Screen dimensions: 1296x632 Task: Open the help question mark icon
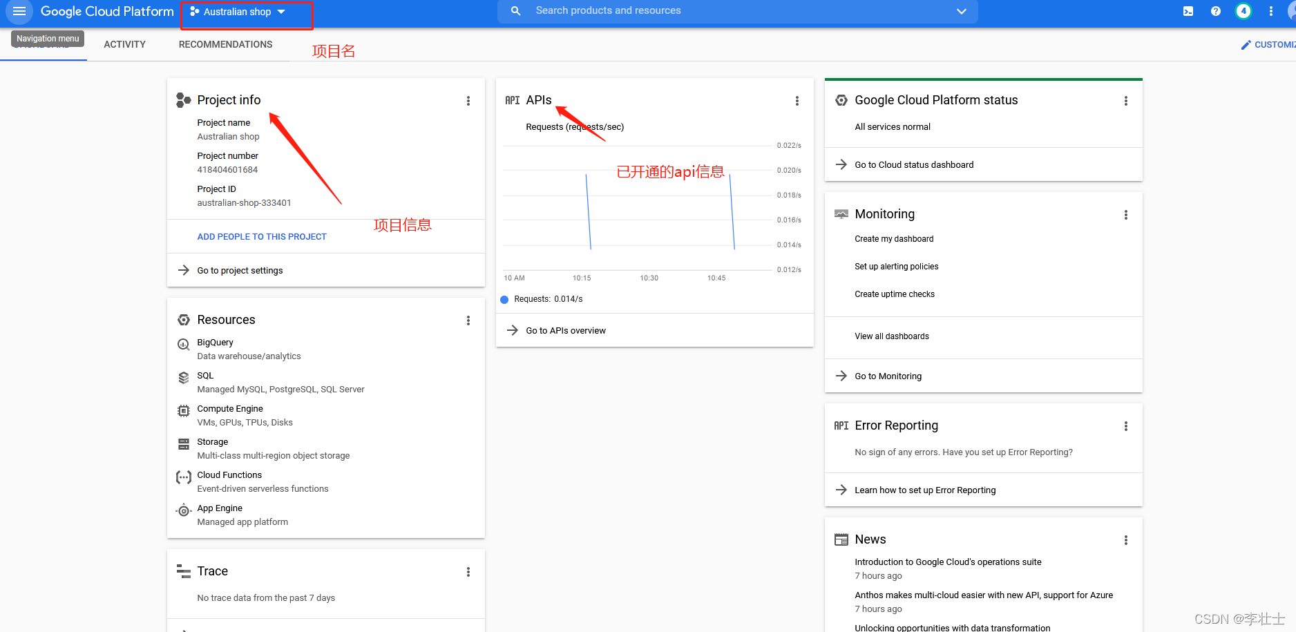click(1216, 11)
